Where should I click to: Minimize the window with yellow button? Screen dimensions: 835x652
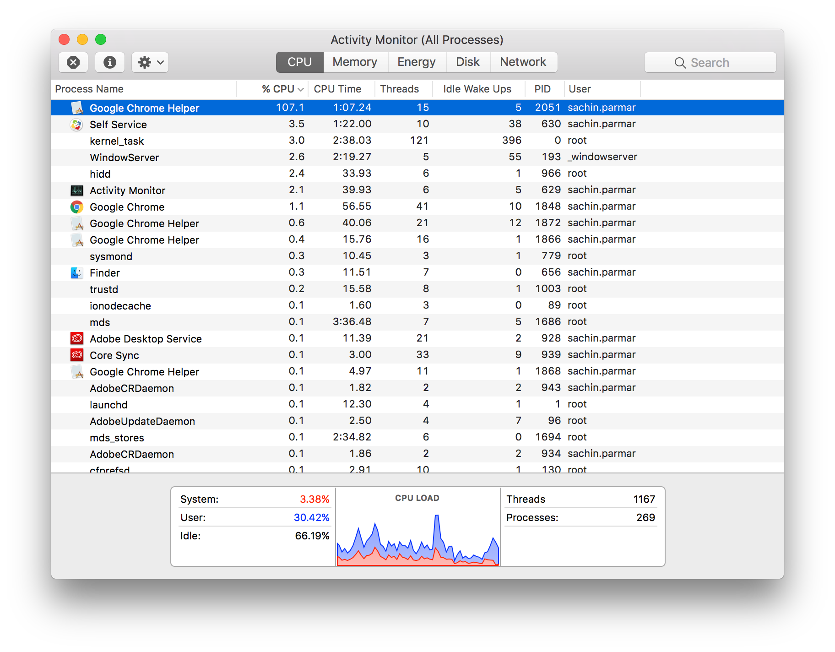pyautogui.click(x=82, y=39)
